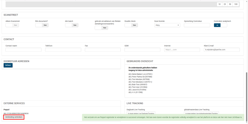Set page size to 100
Screen dimensions: 248x124
[236, 4]
